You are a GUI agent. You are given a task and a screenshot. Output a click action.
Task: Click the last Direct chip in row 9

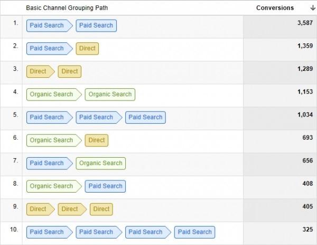[101, 209]
